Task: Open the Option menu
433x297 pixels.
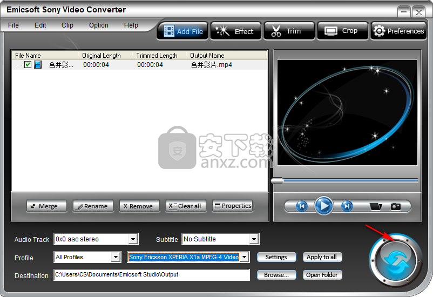Action: point(99,25)
